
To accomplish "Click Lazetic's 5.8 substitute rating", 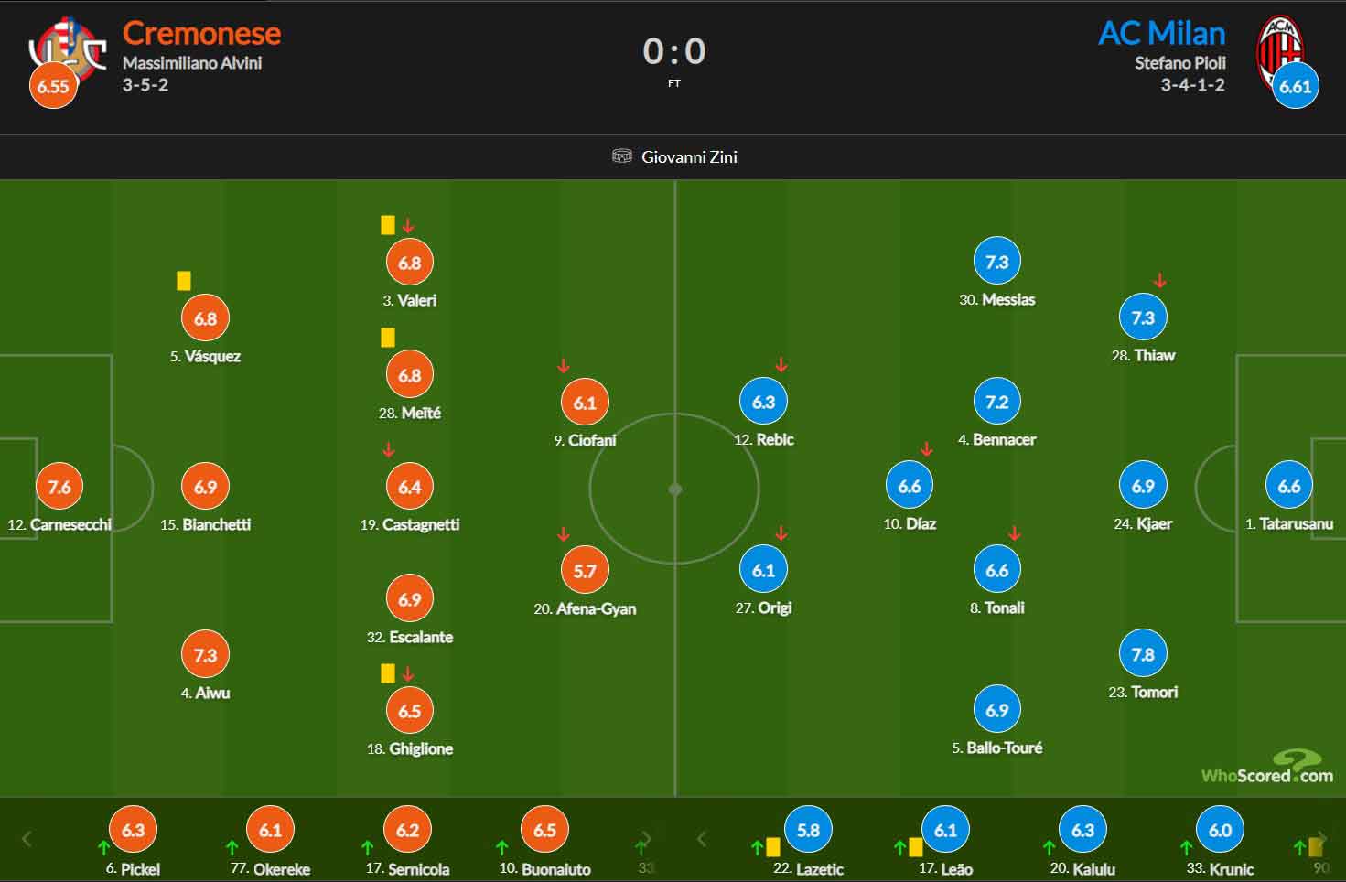I will point(808,830).
